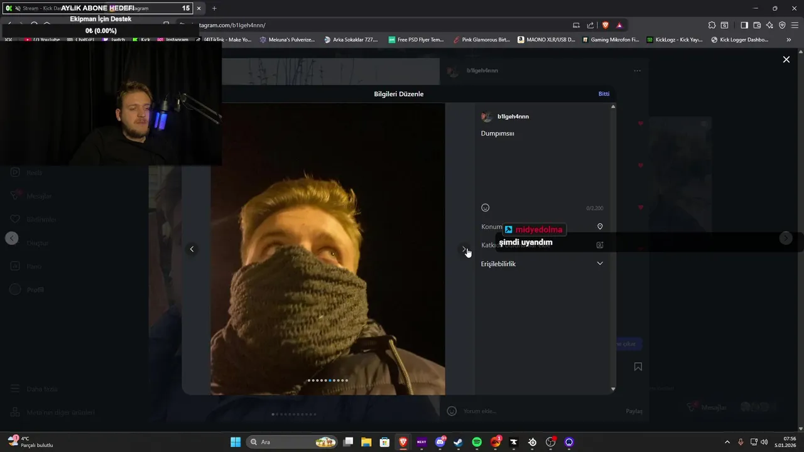Open File Explorer from the taskbar
This screenshot has height=452, width=804.
tap(366, 442)
